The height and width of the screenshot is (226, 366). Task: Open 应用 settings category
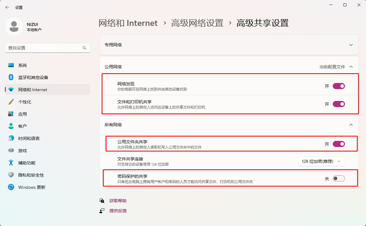48,114
